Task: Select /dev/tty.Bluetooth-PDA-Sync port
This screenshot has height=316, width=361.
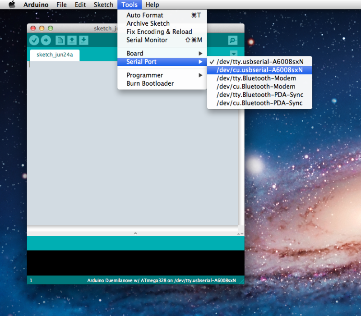Action: (x=259, y=95)
